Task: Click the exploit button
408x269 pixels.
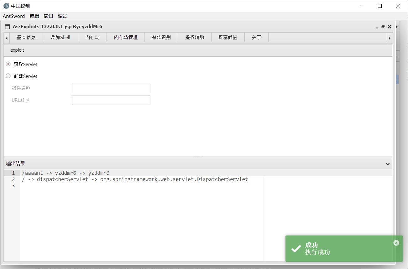Action: tap(17, 50)
